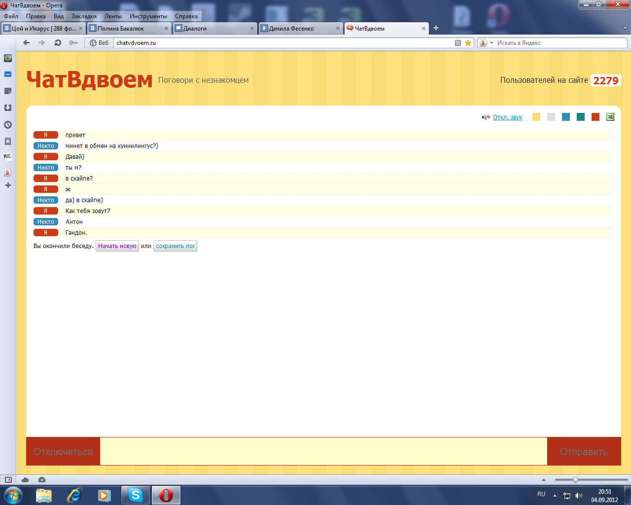631x505 pixels.
Task: Launch Internet Explorer from taskbar
Action: point(74,495)
